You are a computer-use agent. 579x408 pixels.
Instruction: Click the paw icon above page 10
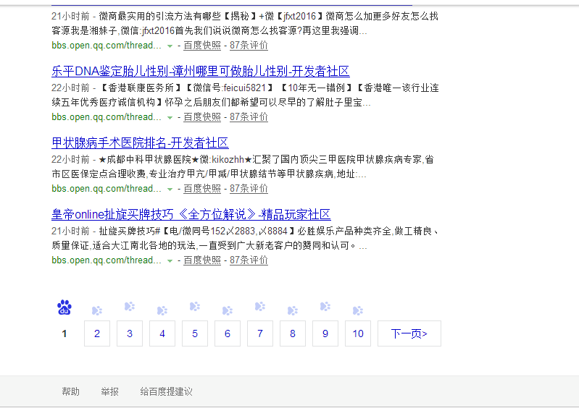pos(358,310)
